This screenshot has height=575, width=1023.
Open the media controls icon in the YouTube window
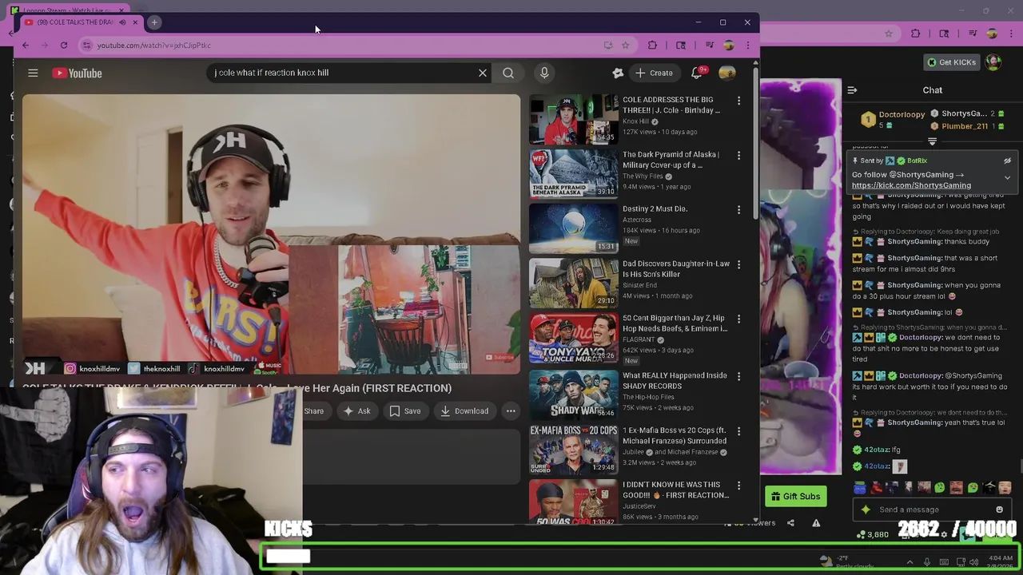point(709,45)
